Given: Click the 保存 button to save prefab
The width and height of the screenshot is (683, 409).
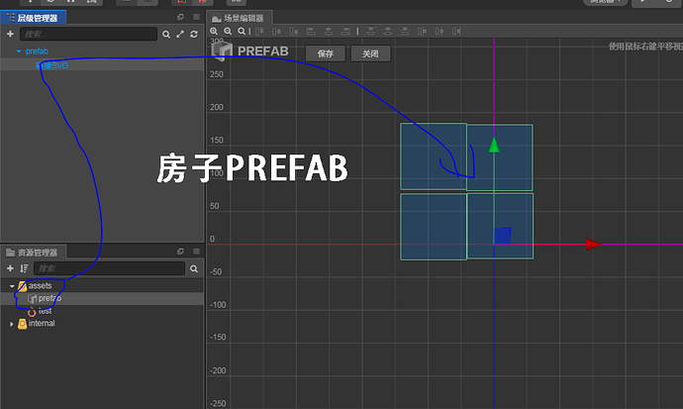Looking at the screenshot, I should pos(326,53).
